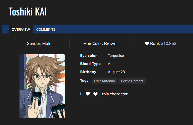Click the Tags label
193x125 pixels.
(84, 80)
